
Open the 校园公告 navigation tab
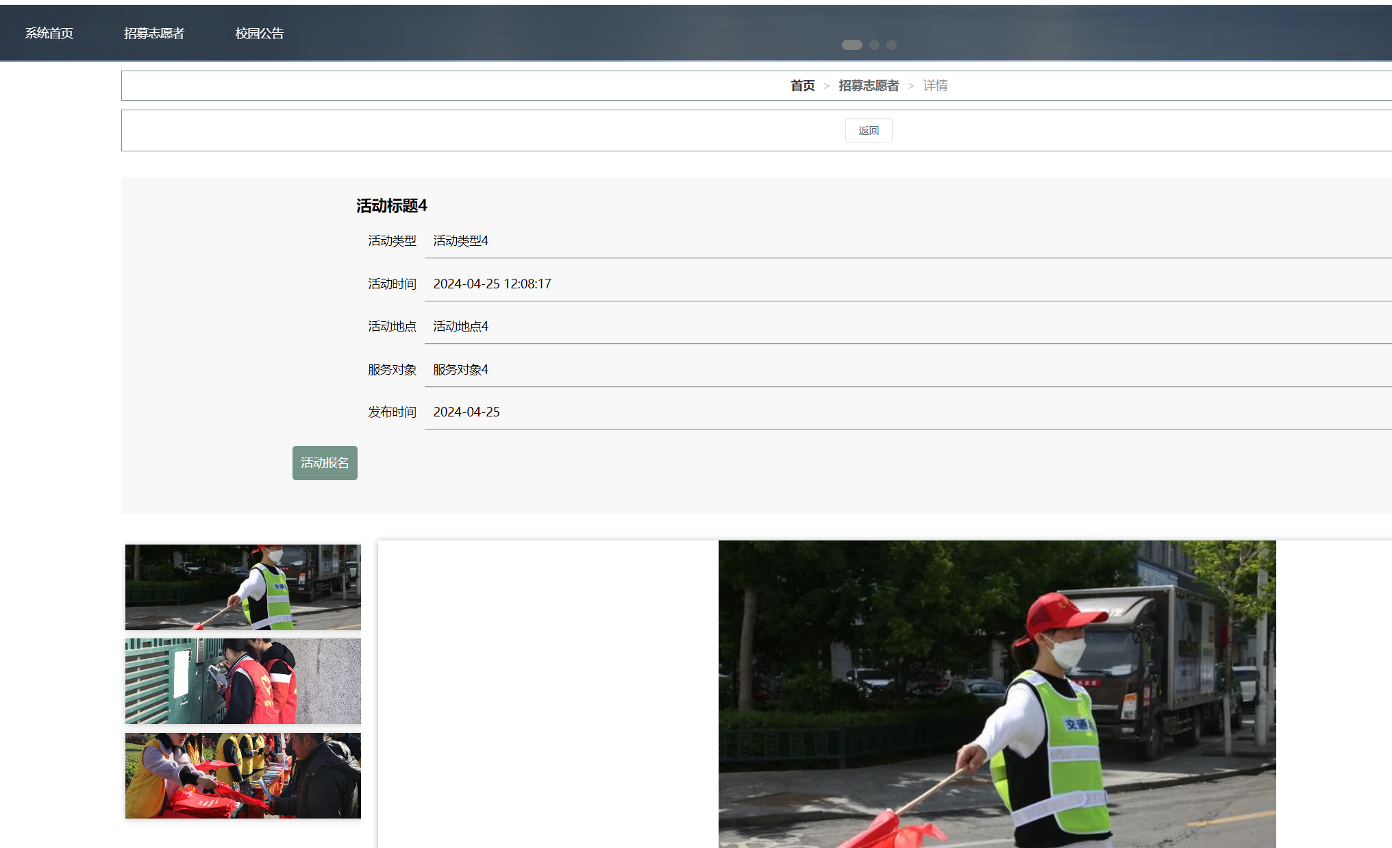(x=260, y=34)
